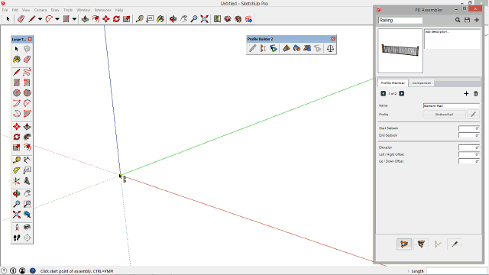Click the Zoom Extents icon in top toolbar
The height and width of the screenshot is (275, 489).
(x=204, y=19)
